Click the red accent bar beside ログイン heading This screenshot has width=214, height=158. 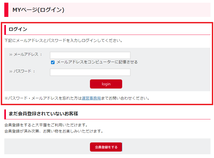(5, 30)
